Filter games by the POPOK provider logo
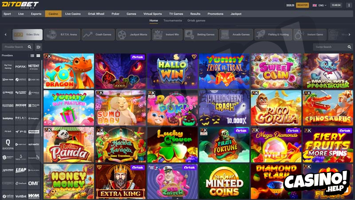The width and height of the screenshot is (355, 200). (21, 67)
